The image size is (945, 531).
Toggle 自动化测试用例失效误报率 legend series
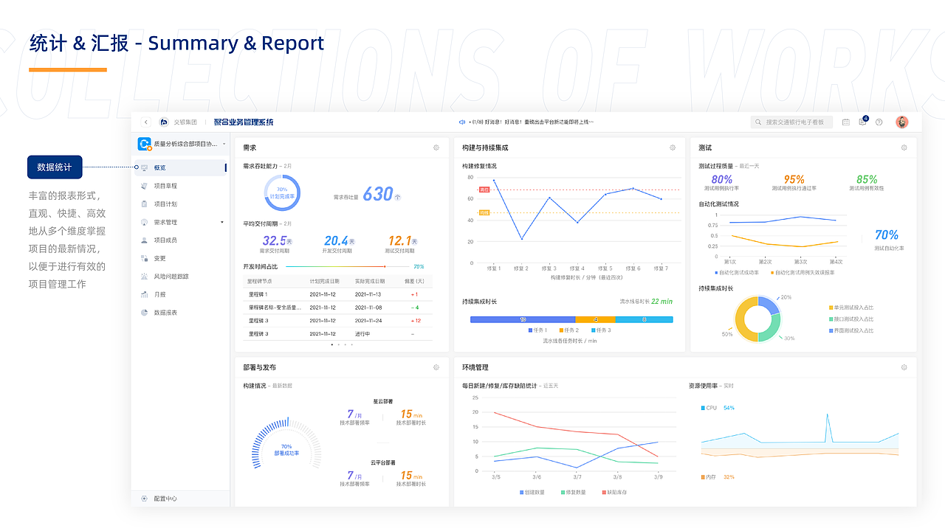[803, 273]
